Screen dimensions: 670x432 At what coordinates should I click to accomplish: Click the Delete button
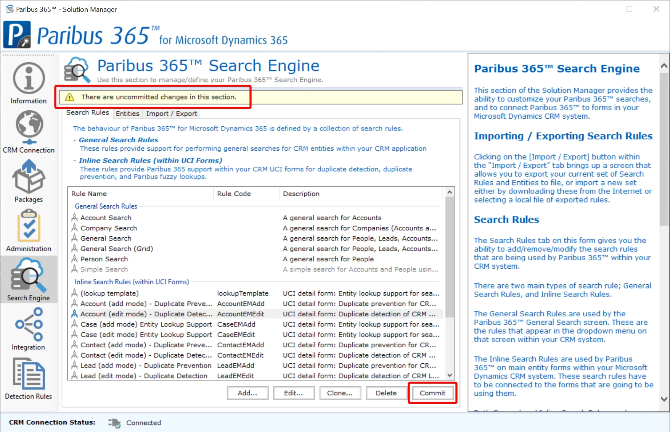[x=386, y=393]
